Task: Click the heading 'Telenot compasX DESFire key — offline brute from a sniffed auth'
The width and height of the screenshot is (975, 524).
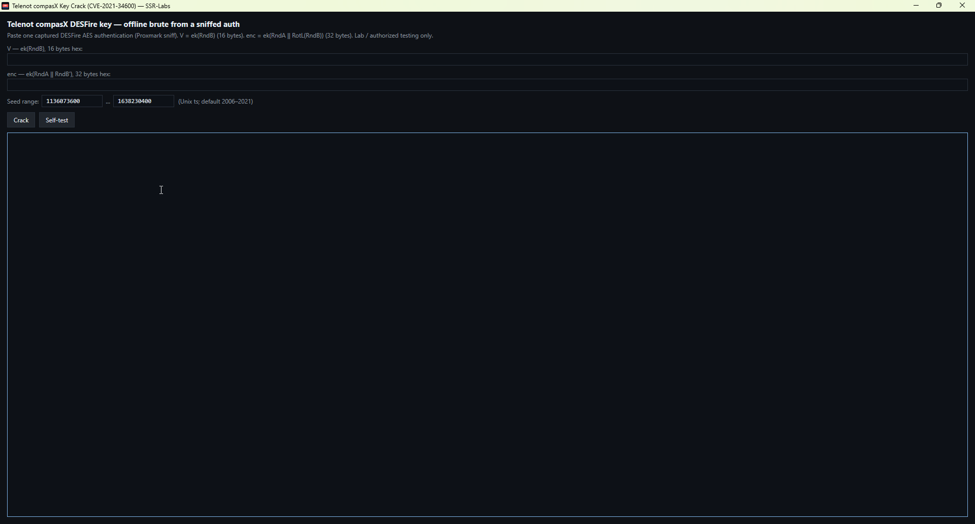Action: coord(123,24)
